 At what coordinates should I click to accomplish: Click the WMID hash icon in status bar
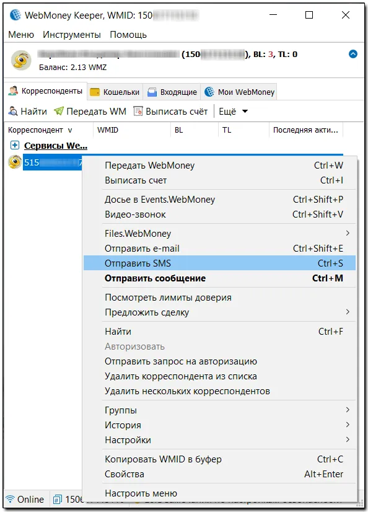(x=58, y=499)
